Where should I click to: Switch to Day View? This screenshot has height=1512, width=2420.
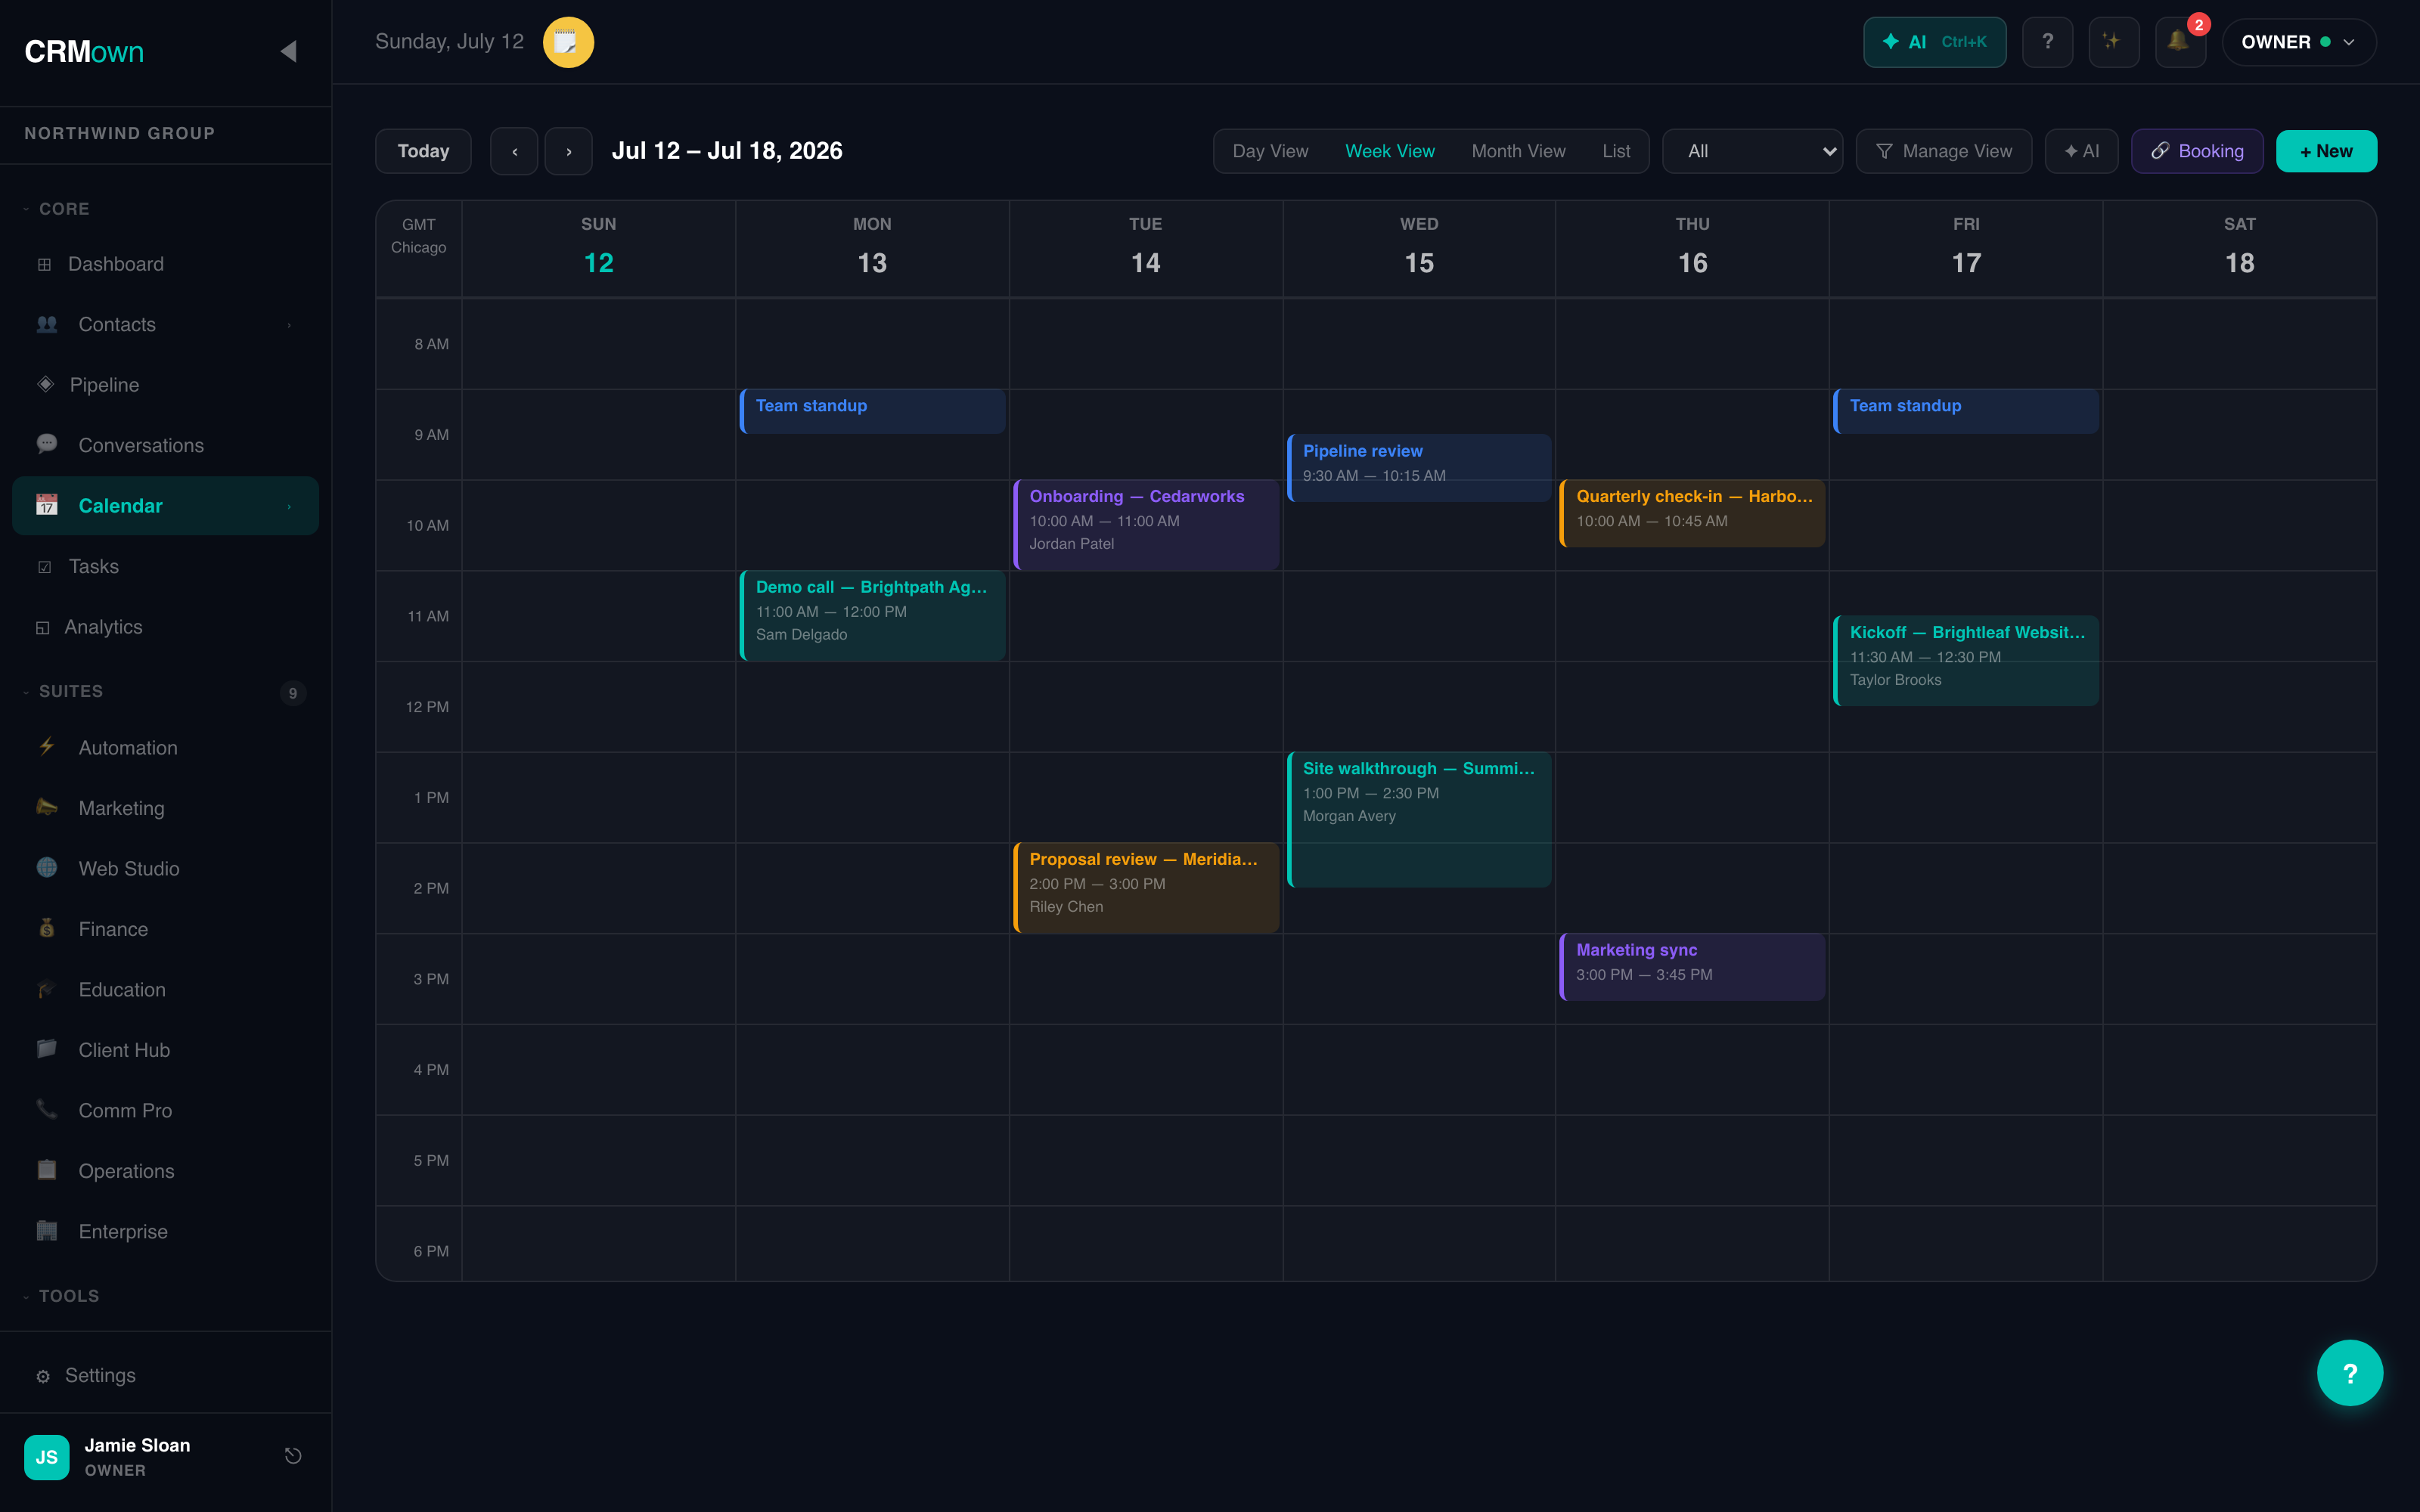point(1270,151)
